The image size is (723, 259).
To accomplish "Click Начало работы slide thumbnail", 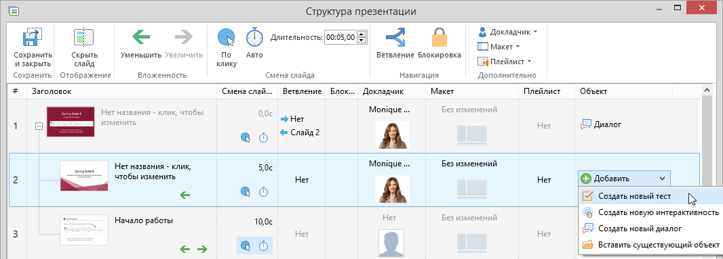I will point(84,229).
